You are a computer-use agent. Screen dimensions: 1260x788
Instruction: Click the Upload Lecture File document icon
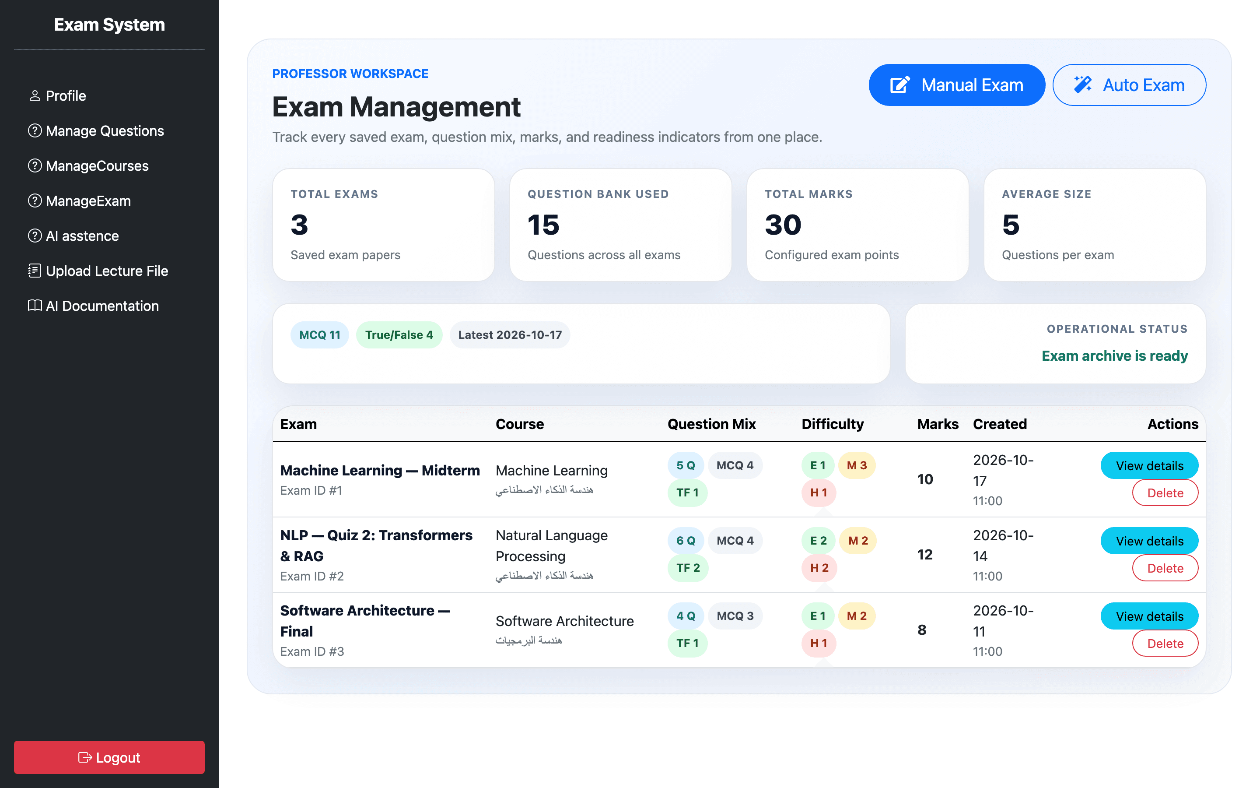point(35,271)
